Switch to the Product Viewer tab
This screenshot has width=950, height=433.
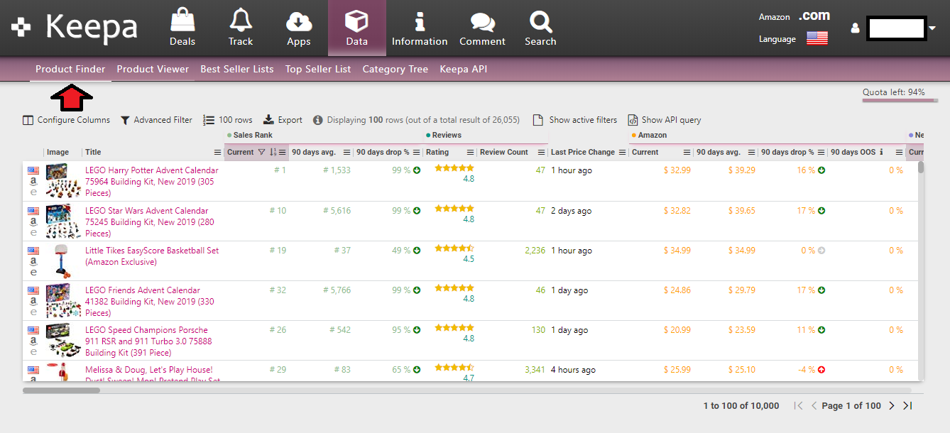click(x=153, y=69)
